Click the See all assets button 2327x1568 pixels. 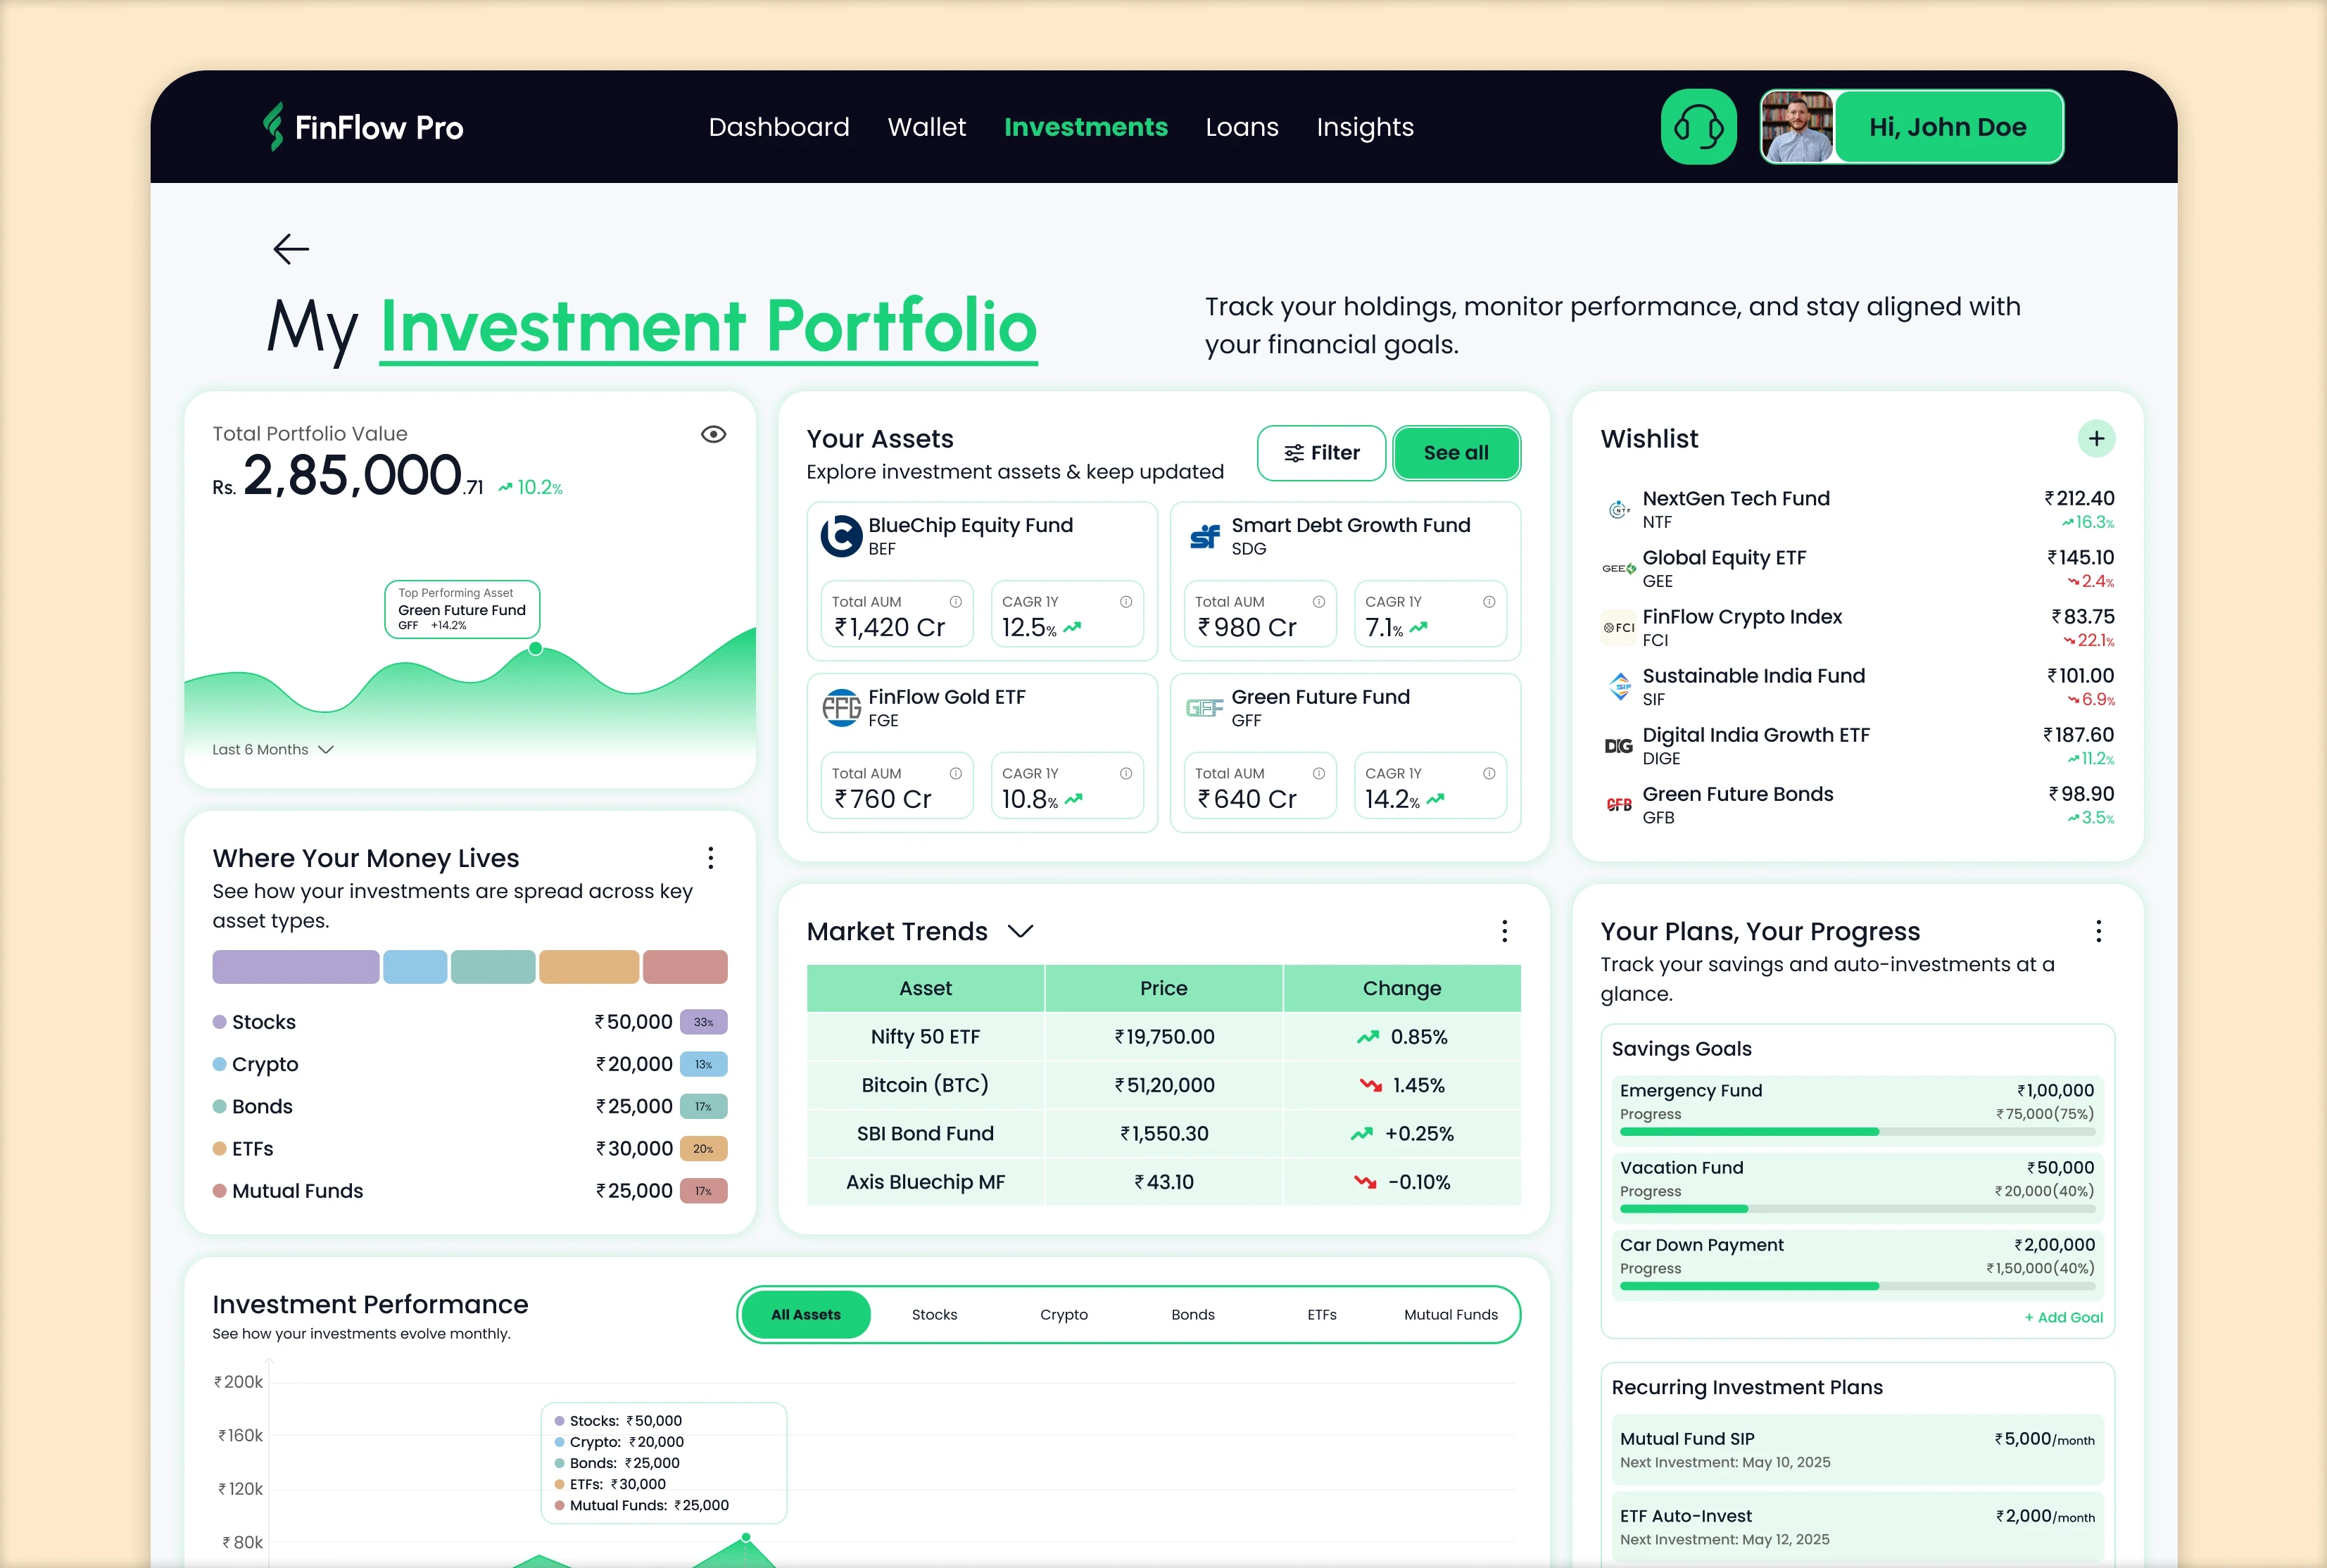(1456, 453)
